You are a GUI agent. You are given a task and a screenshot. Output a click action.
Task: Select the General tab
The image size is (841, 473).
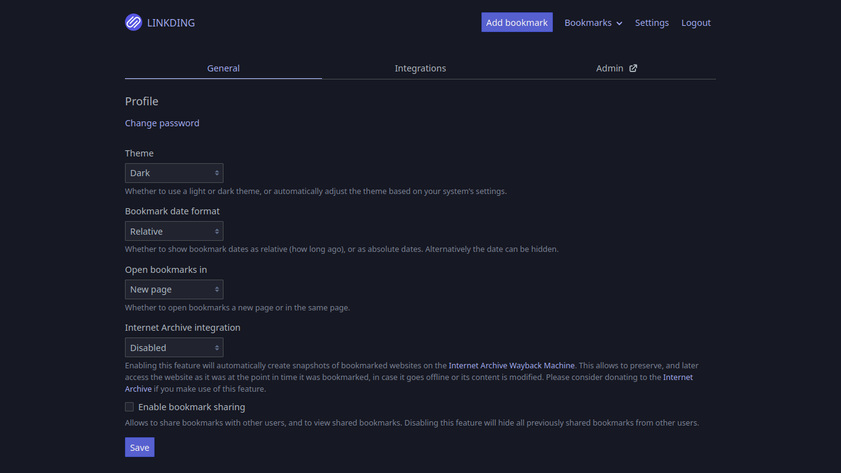223,68
